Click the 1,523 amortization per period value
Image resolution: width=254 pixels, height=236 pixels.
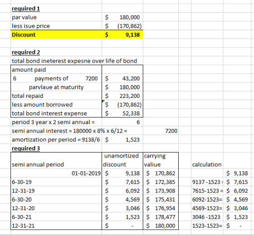122,140
